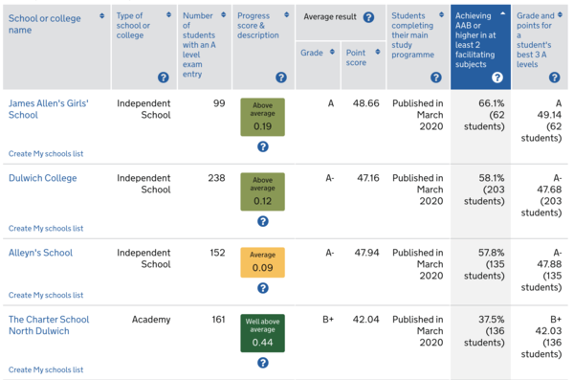Viewport: 574px width, 380px height.
Task: Click the School or college name header
Action: (45, 24)
